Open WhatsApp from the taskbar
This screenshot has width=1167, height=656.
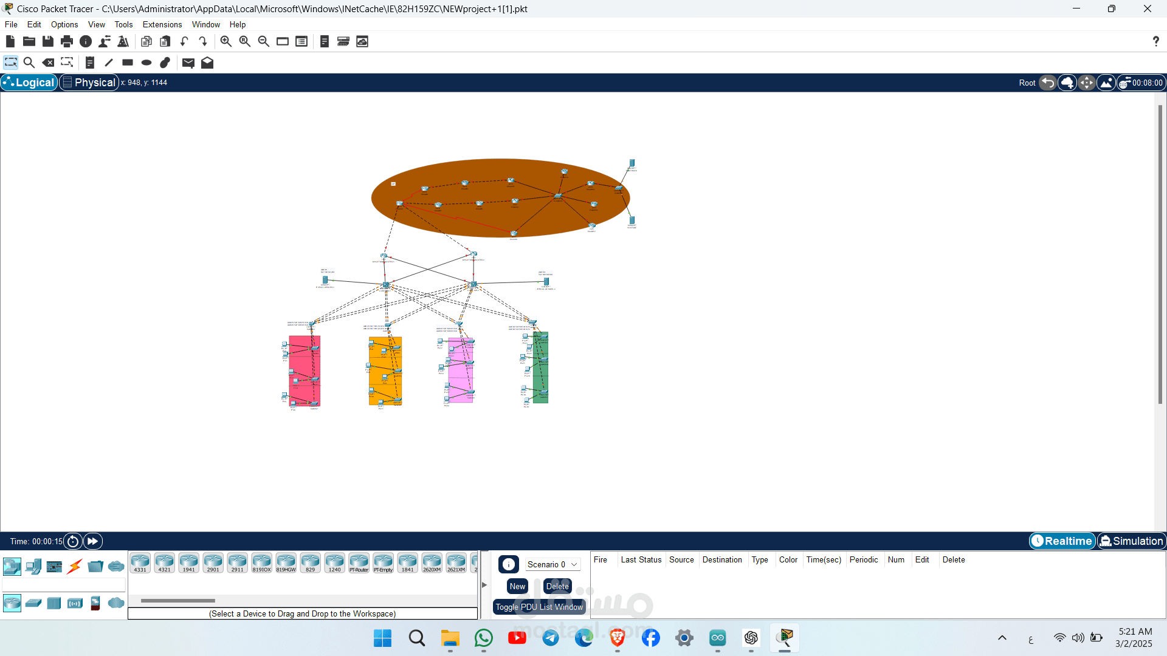(484, 638)
